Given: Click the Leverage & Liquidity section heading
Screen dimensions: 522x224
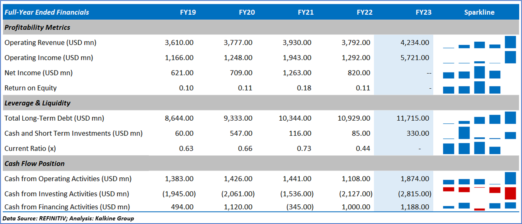Looking at the screenshot, I should [x=37, y=103].
